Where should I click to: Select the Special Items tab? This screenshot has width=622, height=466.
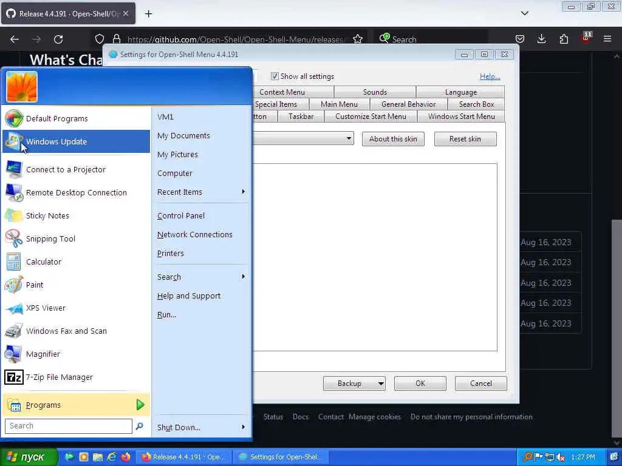(280, 104)
